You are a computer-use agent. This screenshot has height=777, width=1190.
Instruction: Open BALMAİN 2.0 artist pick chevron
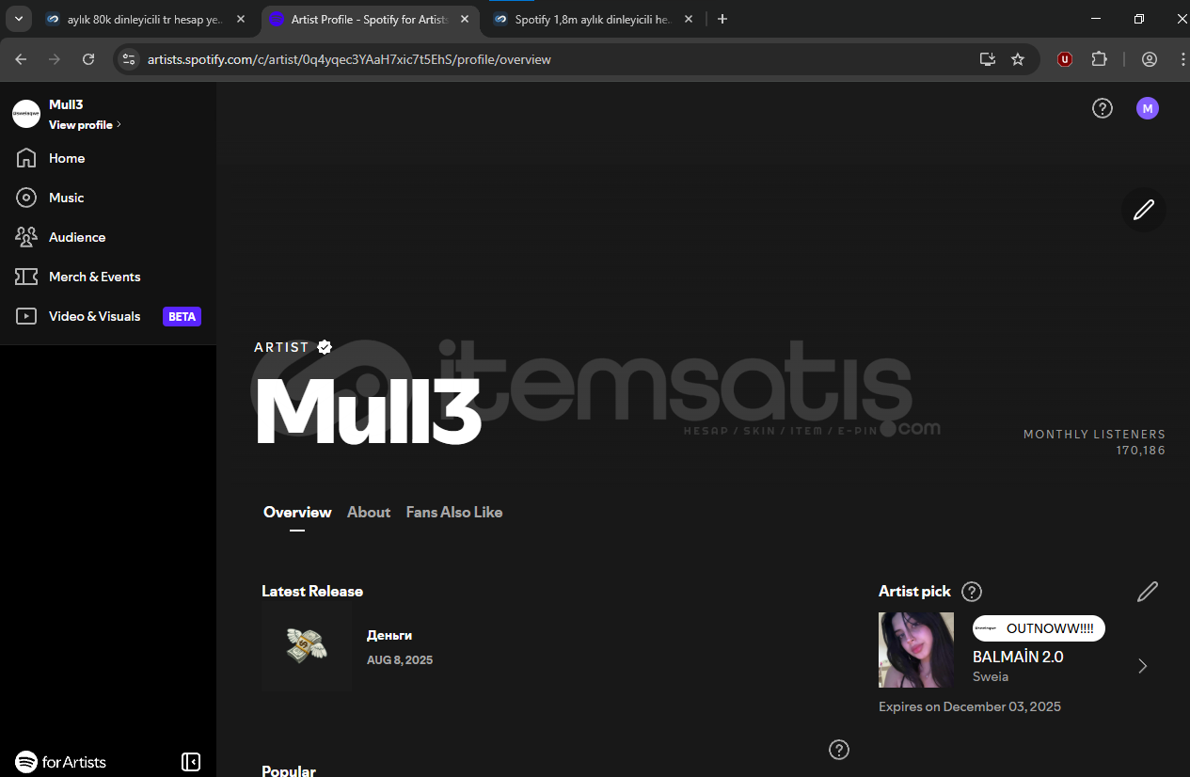coord(1142,666)
